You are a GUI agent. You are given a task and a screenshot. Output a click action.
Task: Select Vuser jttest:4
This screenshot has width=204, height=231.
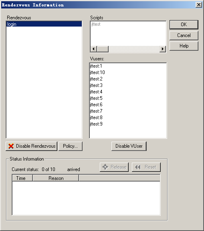pos(96,92)
